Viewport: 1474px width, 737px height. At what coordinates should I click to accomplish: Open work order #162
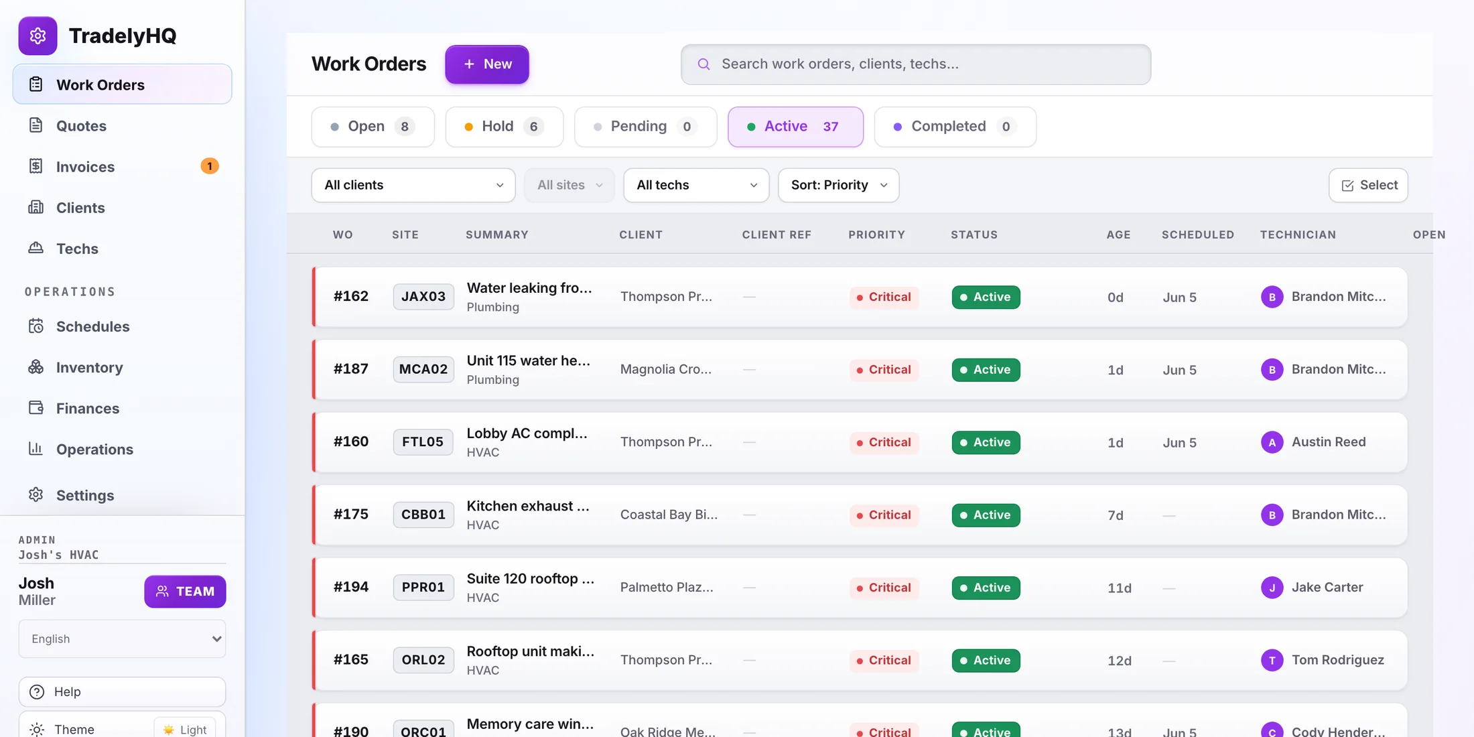click(x=860, y=297)
